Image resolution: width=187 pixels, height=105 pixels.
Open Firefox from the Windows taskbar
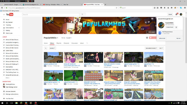(26, 103)
